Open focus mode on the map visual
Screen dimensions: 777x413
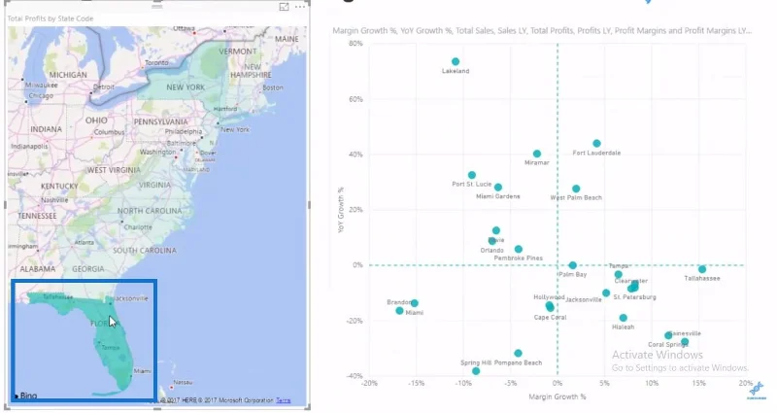coord(284,7)
